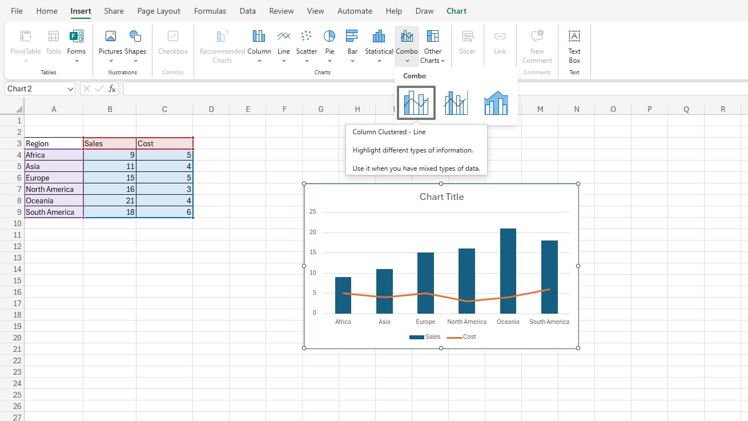Select the Chart Title text
Image resolution: width=748 pixels, height=421 pixels.
coord(441,197)
